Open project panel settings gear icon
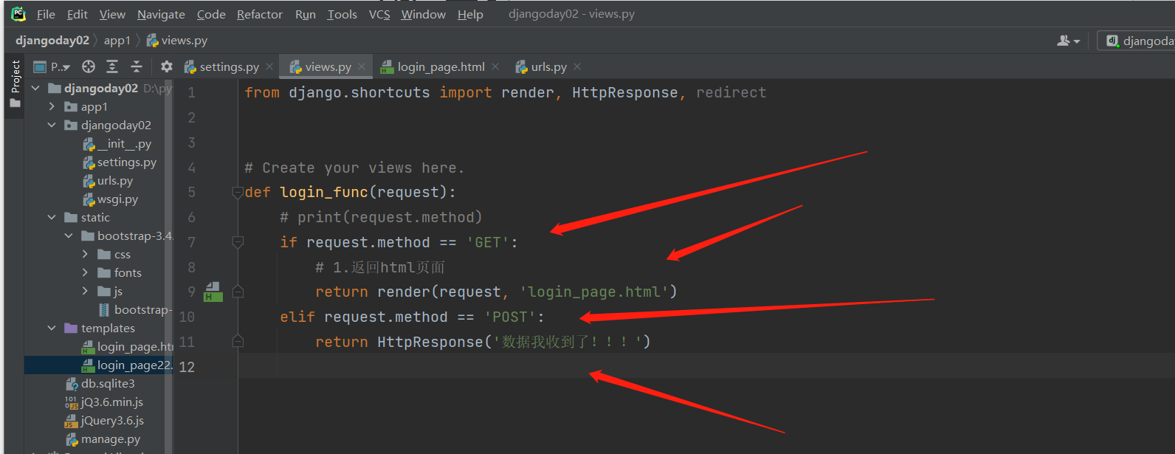Viewport: 1175px width, 454px height. tap(167, 66)
